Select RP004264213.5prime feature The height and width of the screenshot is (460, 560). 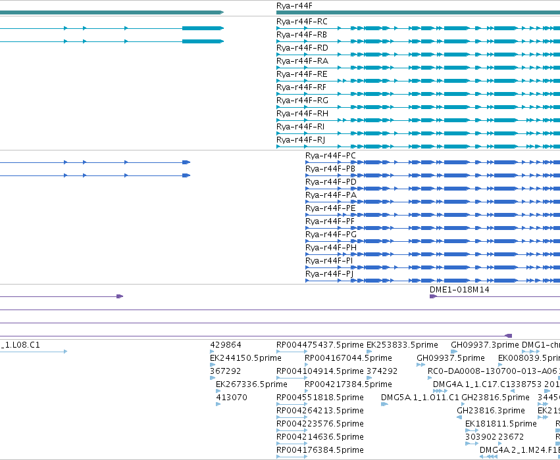click(x=320, y=411)
